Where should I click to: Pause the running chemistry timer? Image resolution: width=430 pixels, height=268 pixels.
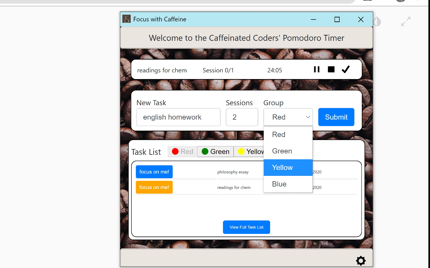[x=316, y=69]
